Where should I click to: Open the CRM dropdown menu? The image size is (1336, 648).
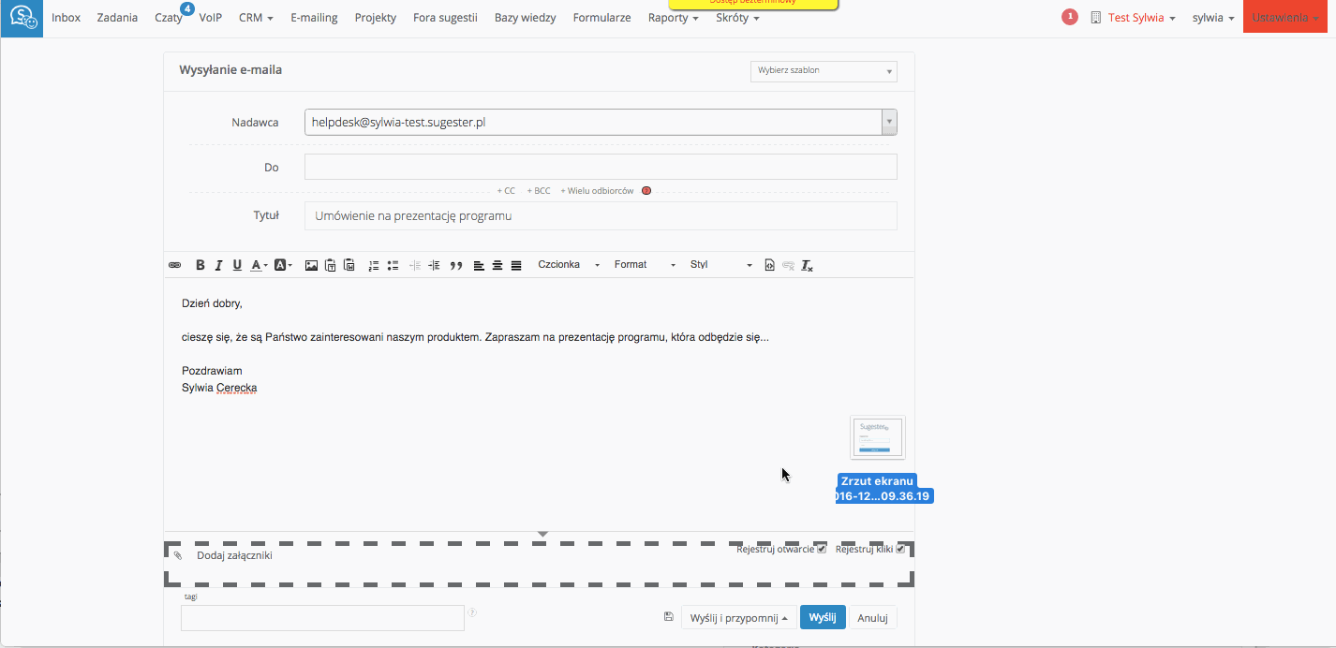point(256,18)
